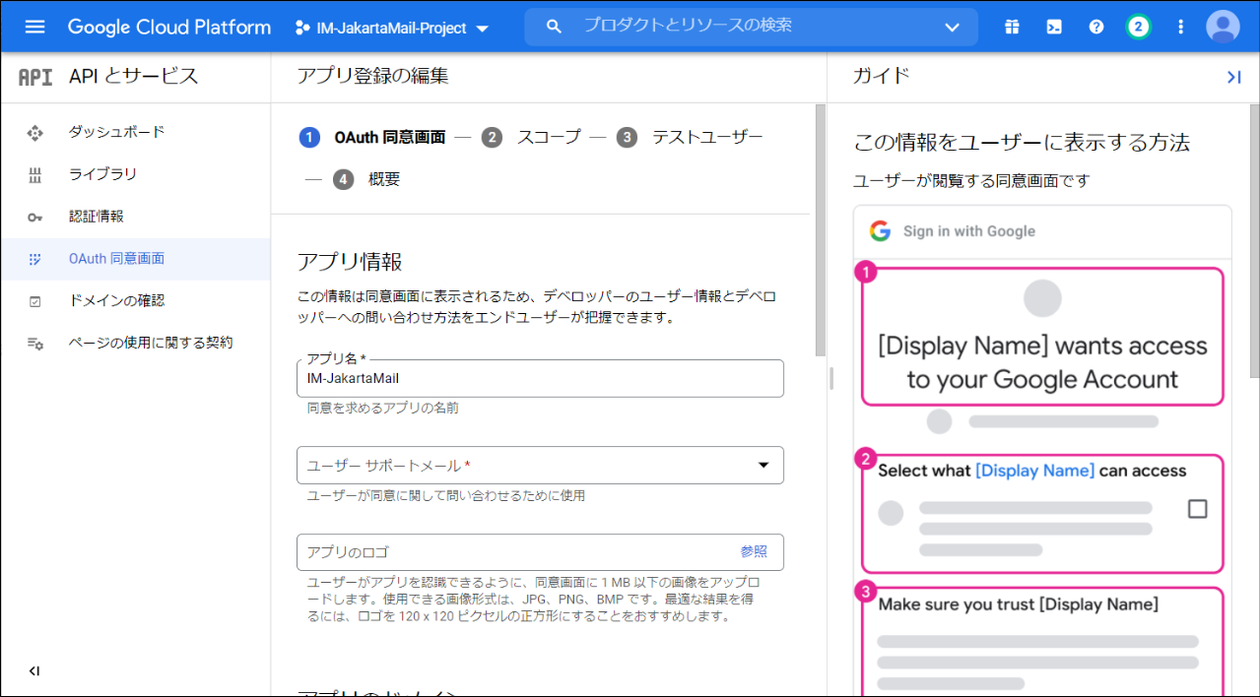The width and height of the screenshot is (1260, 697).
Task: Open the IM-JakartaMail-Project project selector
Action: pos(391,28)
